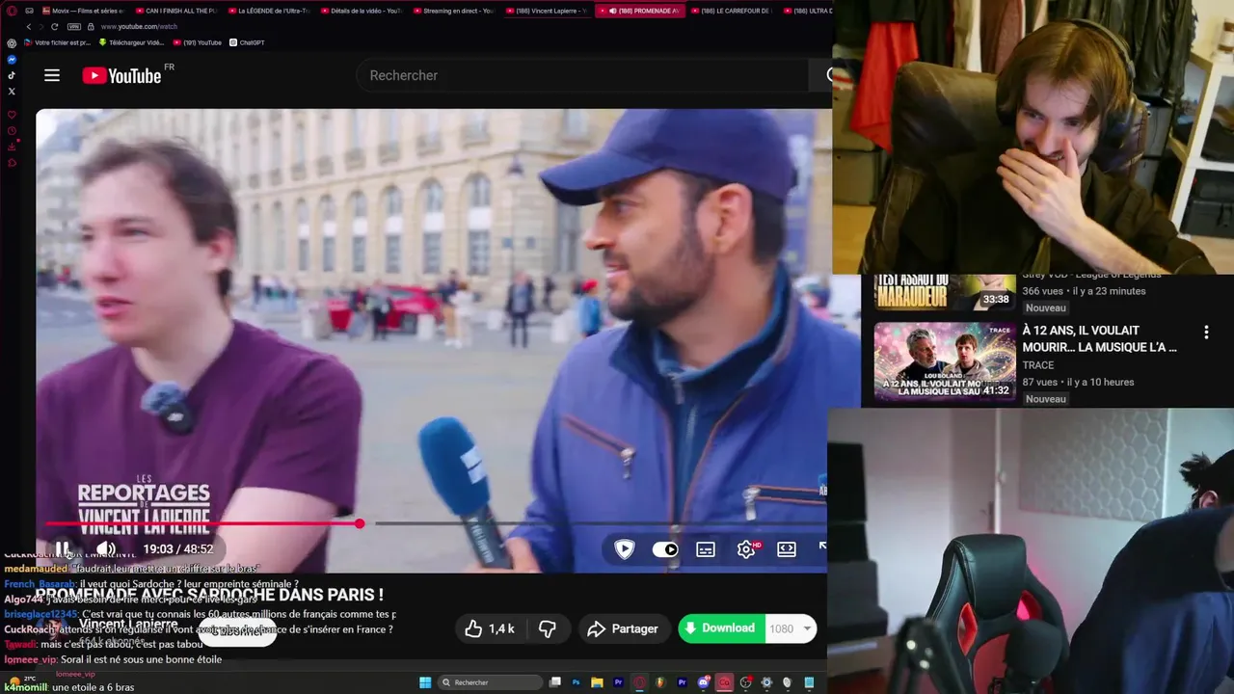Image resolution: width=1234 pixels, height=694 pixels.
Task: Click the progress bar scrubber dot
Action: click(x=360, y=523)
